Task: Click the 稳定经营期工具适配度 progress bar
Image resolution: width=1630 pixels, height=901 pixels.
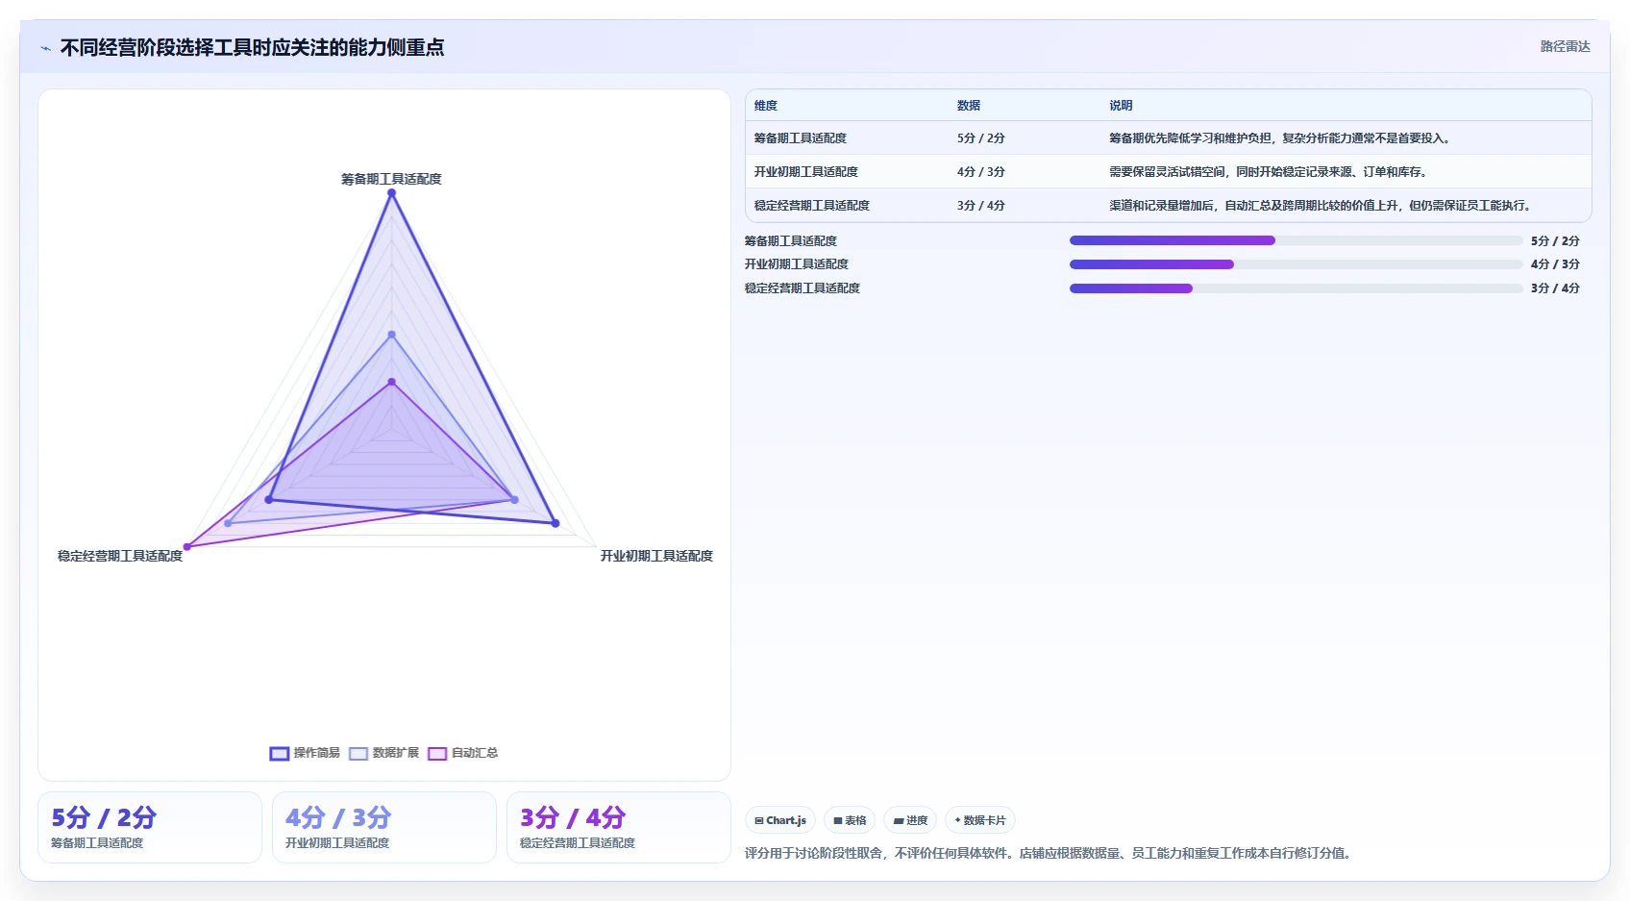Action: 1296,288
